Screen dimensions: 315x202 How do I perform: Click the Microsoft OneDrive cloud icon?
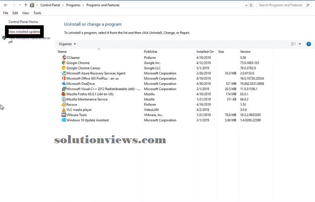pos(64,84)
